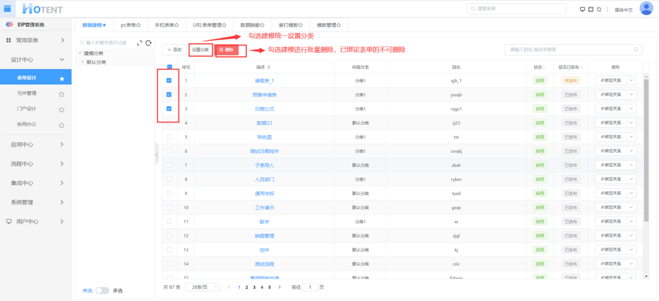Open the 预算申请表 link

pyautogui.click(x=264, y=95)
